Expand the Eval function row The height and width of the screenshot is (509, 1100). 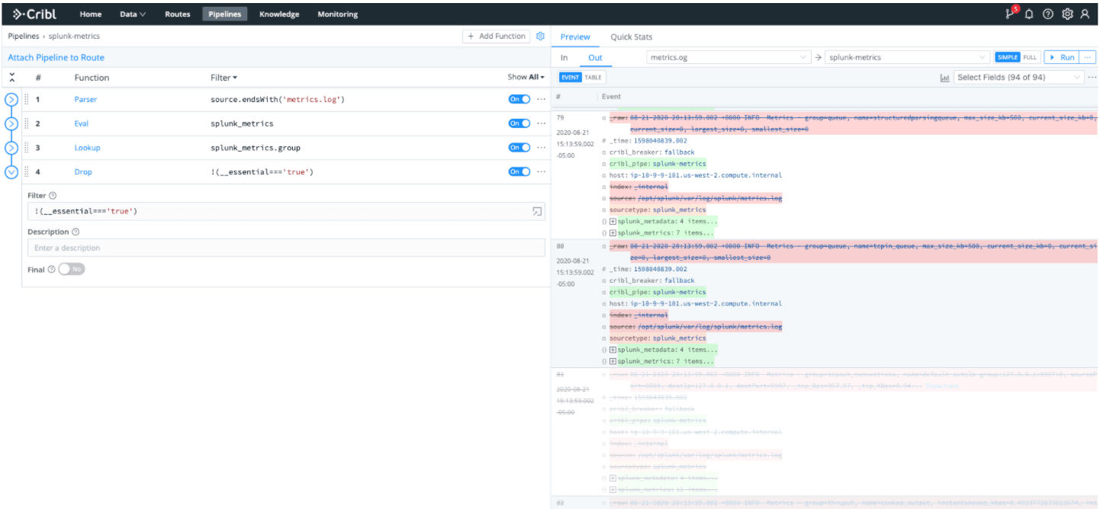coord(11,123)
